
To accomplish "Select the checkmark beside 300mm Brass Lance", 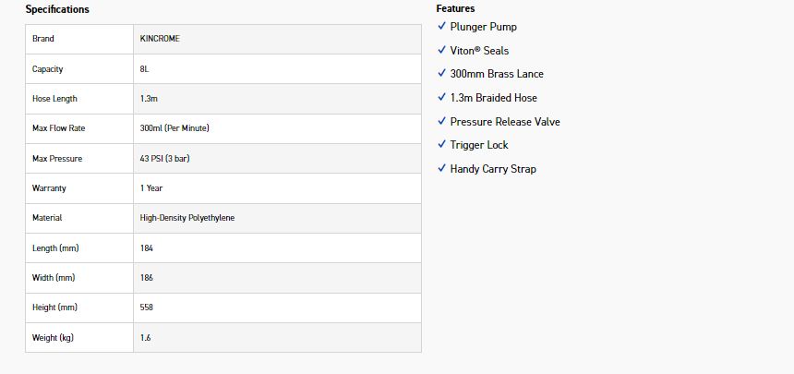I will [x=441, y=74].
